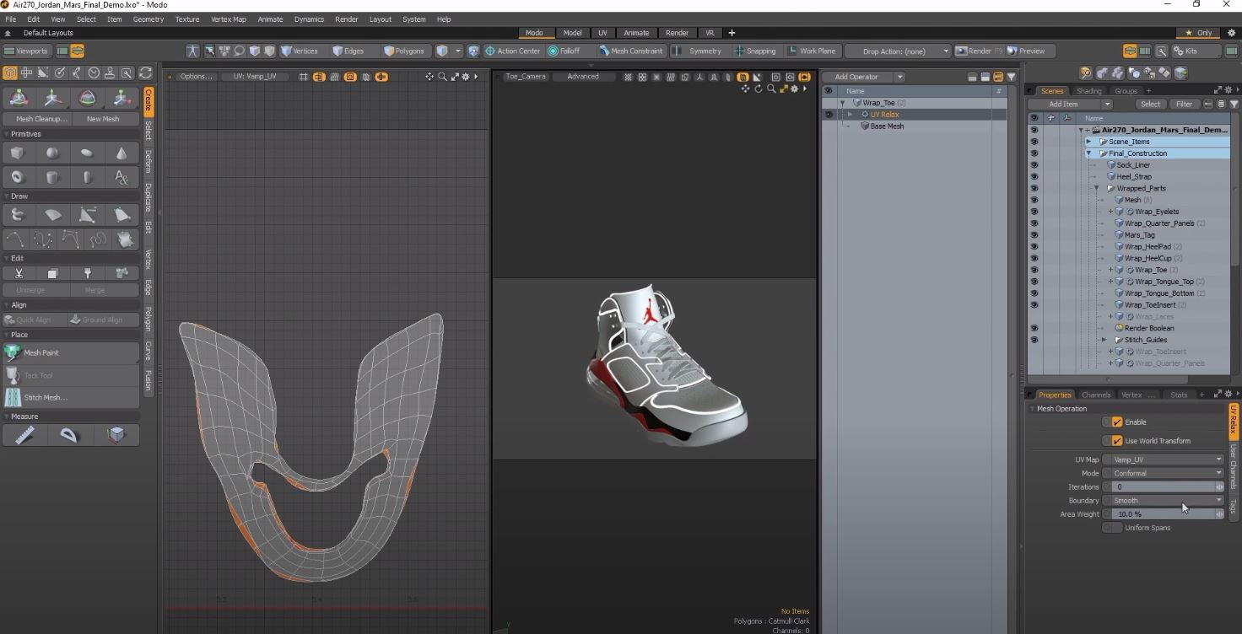Select the Torus primitive tool
Screen dimensions: 1242x634
tap(18, 178)
